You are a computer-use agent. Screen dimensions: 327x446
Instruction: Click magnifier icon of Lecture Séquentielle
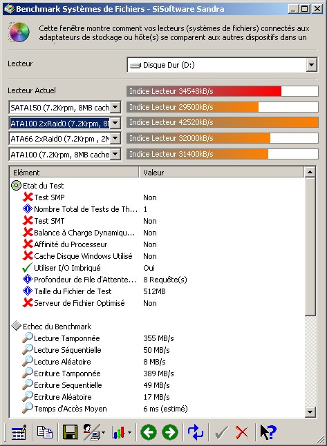pos(28,349)
